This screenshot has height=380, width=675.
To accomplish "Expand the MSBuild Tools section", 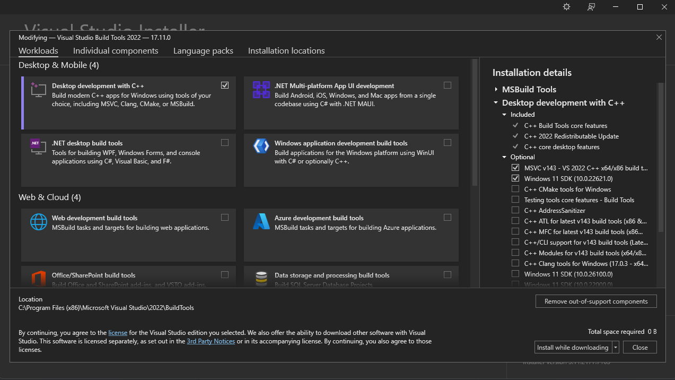I will coord(495,89).
